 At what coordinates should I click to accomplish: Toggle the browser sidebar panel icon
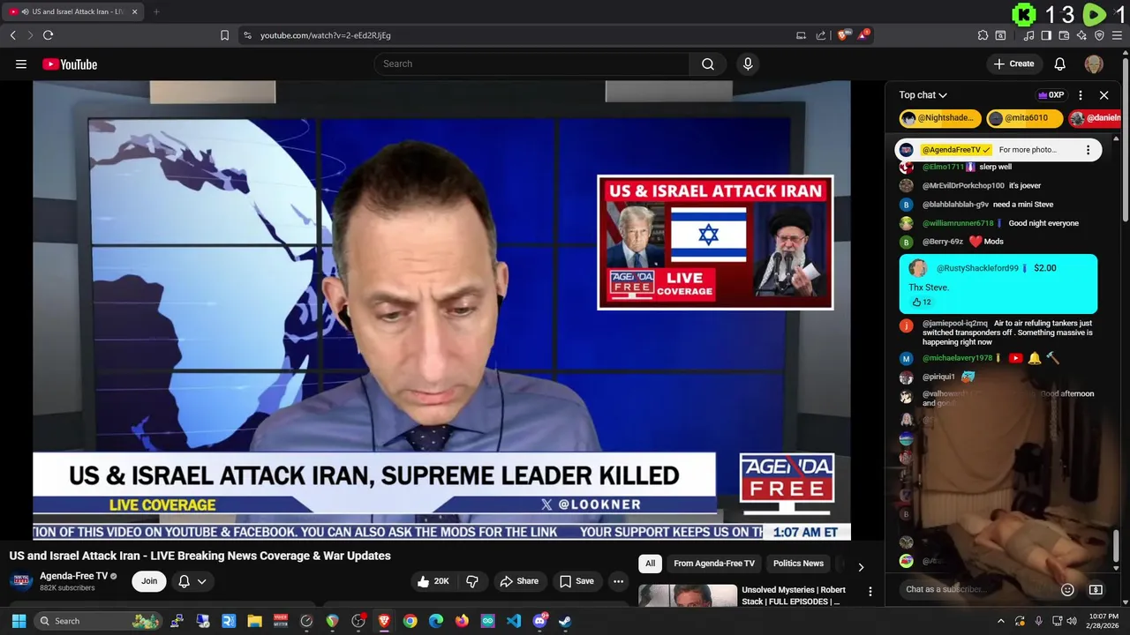coord(1046,35)
